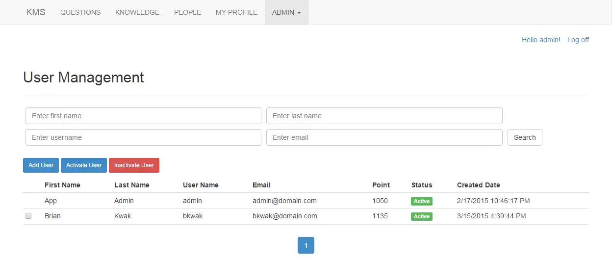Screen dimensions: 612x260
Task: Navigate to the PEOPLE page
Action: 187,12
